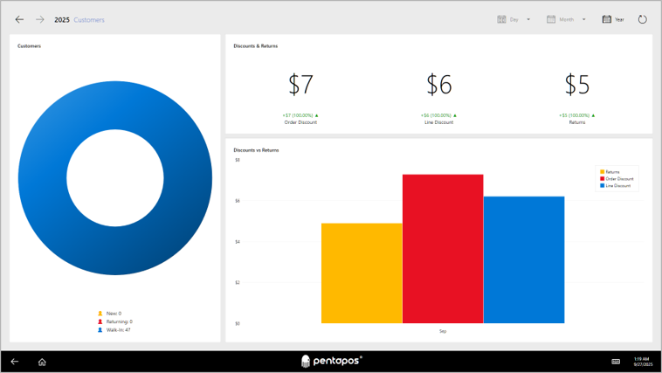Open the Customers breadcrumb link
The height and width of the screenshot is (373, 662).
pos(89,20)
